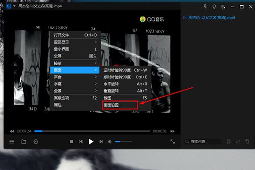Choose 截图 in the submenu
This screenshot has height=170, width=255.
[125, 98]
